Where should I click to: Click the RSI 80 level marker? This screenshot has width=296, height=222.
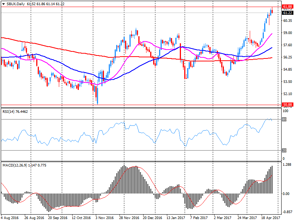284,119
